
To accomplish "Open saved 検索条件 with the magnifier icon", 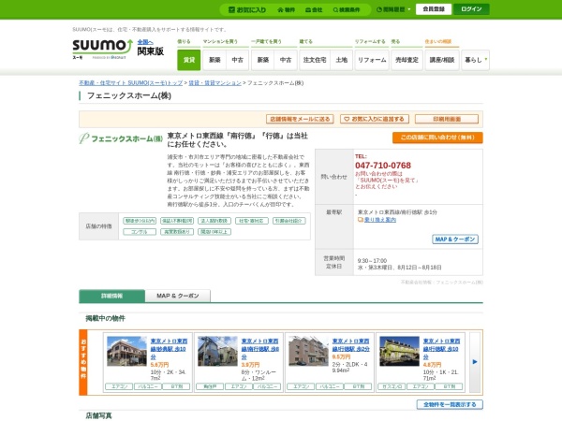I will pyautogui.click(x=347, y=9).
